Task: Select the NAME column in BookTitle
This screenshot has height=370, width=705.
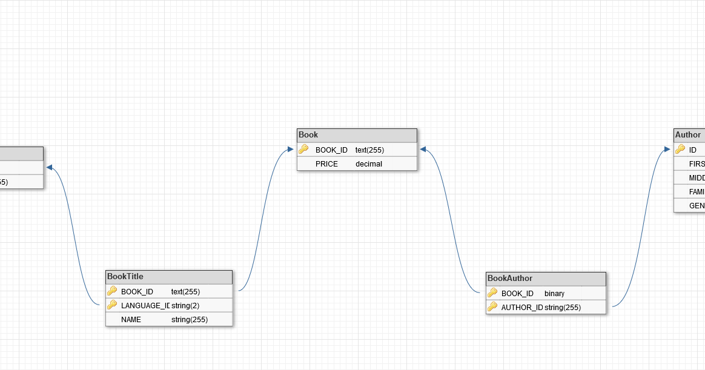Action: point(131,320)
